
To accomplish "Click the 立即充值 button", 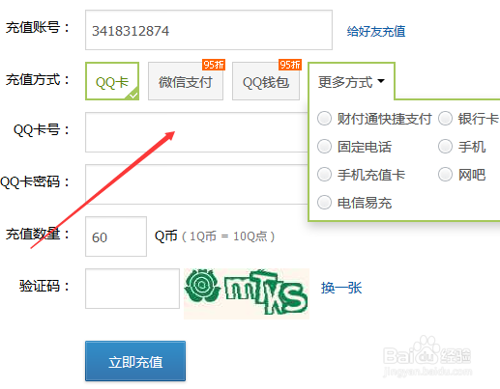I will [x=135, y=361].
